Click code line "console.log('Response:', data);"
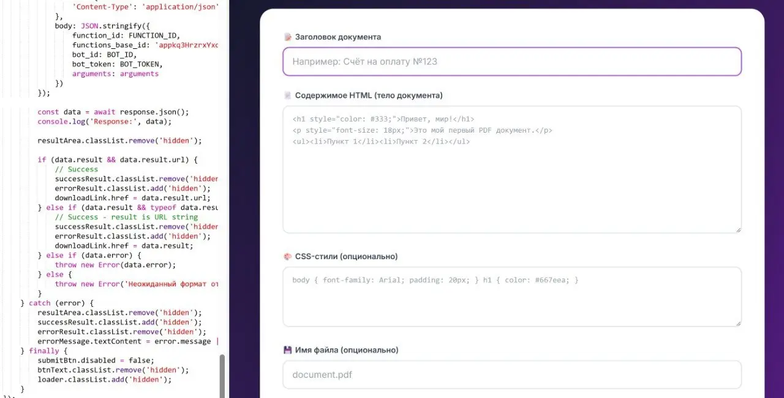The height and width of the screenshot is (398, 784). click(x=105, y=122)
